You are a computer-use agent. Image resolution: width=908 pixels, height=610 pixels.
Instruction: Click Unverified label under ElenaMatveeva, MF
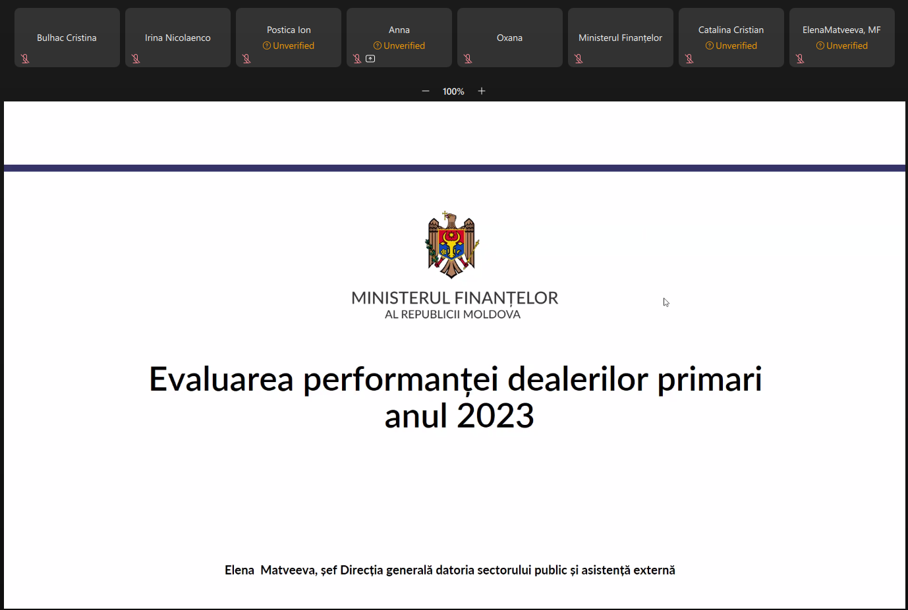pyautogui.click(x=847, y=45)
